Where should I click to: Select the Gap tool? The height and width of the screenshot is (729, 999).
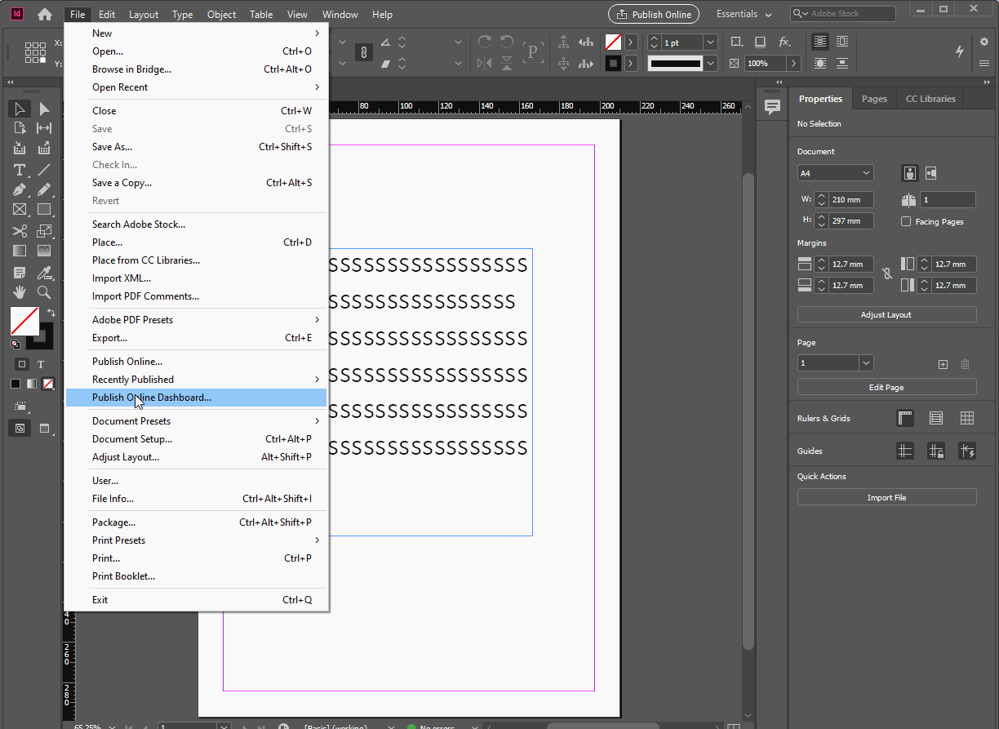click(44, 128)
